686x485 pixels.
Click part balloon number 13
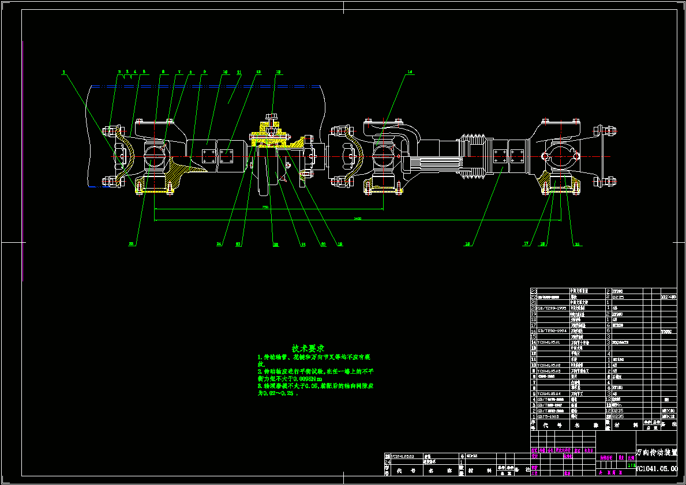coord(278,72)
